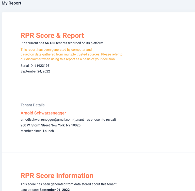Click the orange disclaimer notice paragraph
This screenshot has width=195, height=191.
click(x=72, y=54)
